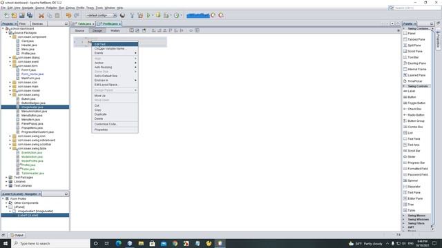The width and height of the screenshot is (442, 248).
Task: Click the Save All toolbar icon
Action: (30, 15)
